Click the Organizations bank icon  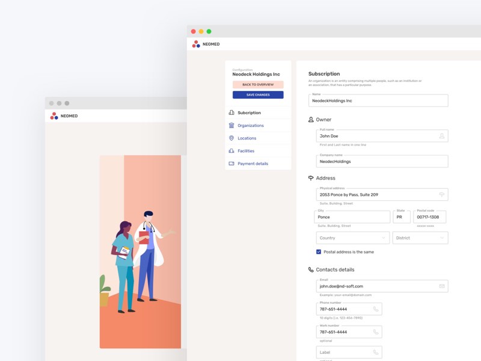(x=231, y=125)
